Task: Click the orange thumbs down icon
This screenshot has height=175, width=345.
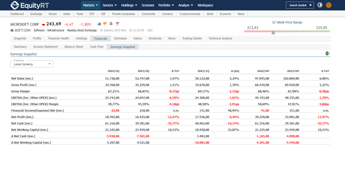Action: pyautogui.click(x=105, y=24)
